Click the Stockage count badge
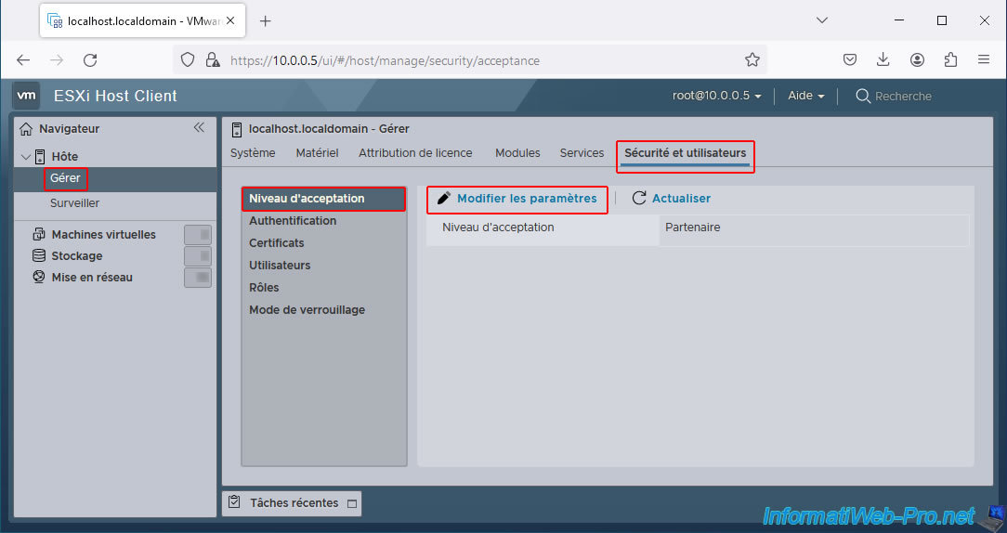Viewport: 1007px width, 533px height. coord(197,256)
